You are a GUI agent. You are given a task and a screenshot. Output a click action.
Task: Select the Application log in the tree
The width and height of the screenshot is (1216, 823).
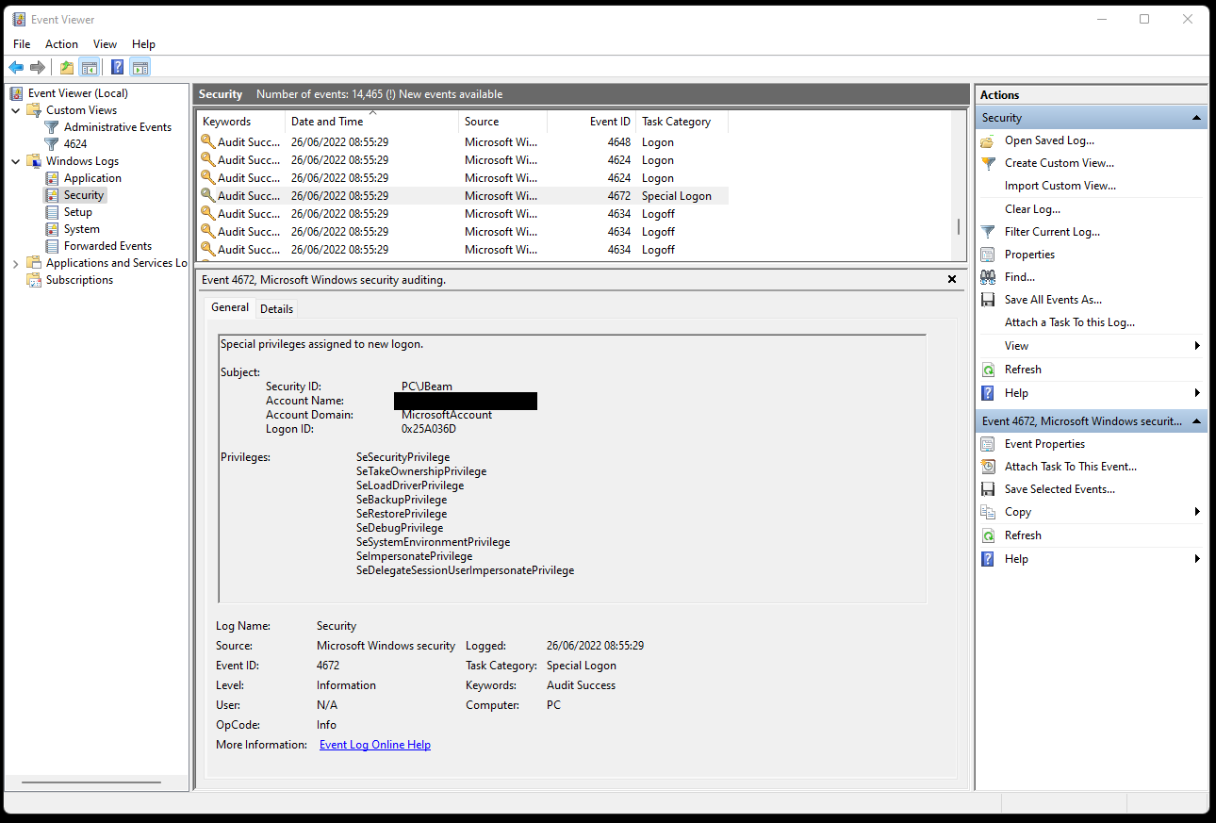click(x=92, y=178)
